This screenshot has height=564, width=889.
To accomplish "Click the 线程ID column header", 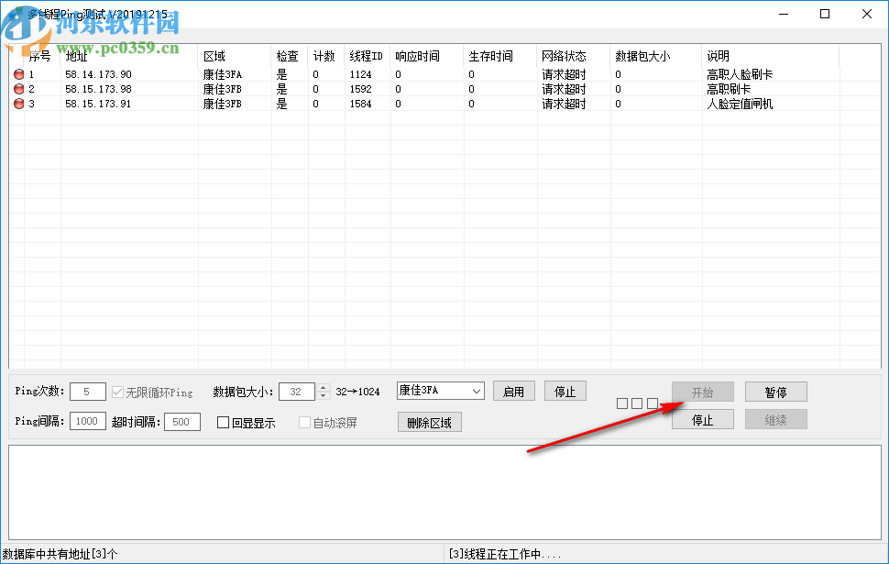I will click(367, 56).
